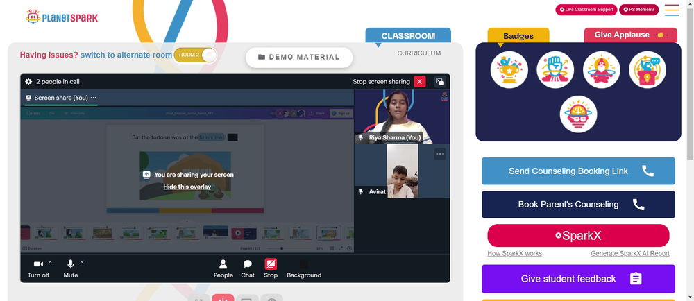Switch to the CURRICULUM tab
The height and width of the screenshot is (301, 694).
point(418,53)
